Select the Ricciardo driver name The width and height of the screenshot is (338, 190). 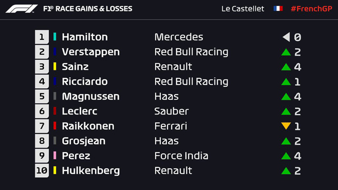[84, 82]
